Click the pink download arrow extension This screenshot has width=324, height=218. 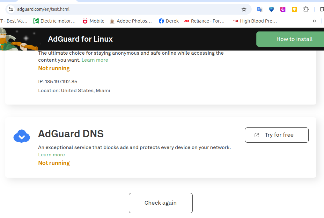pos(283,9)
